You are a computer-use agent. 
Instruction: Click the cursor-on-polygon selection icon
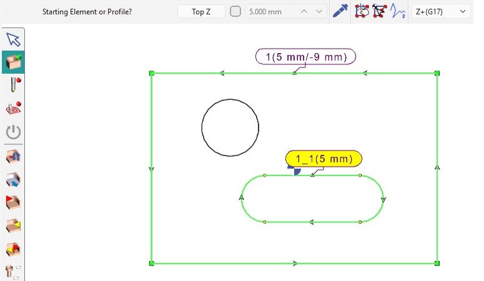click(x=379, y=11)
